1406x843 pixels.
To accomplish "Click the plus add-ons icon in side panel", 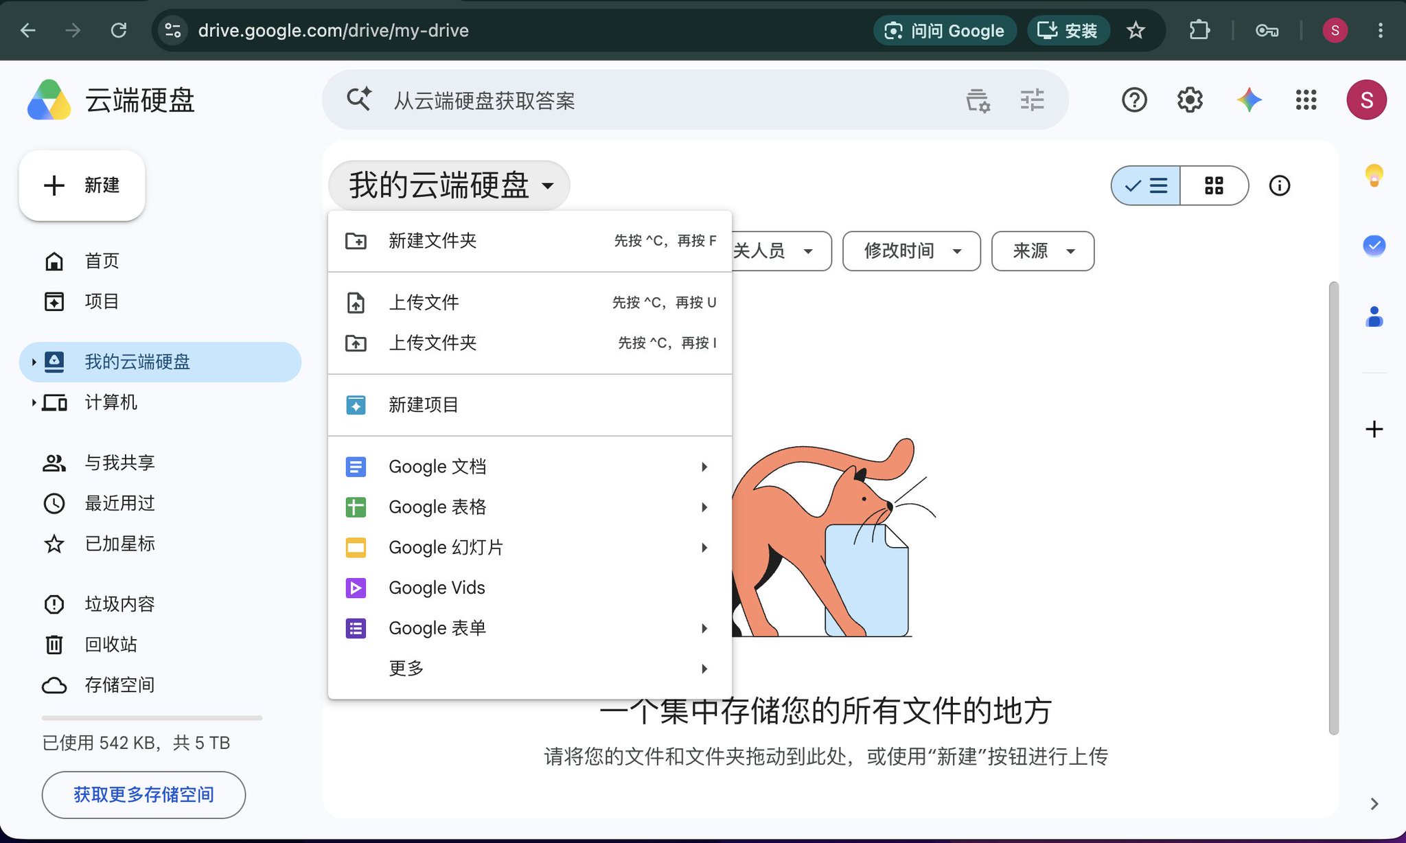I will (x=1374, y=429).
